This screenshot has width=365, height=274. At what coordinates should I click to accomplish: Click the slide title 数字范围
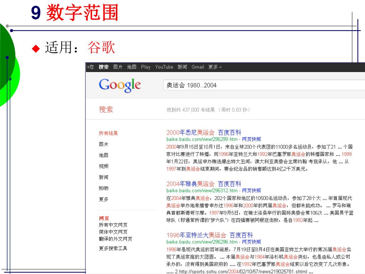pyautogui.click(x=82, y=12)
